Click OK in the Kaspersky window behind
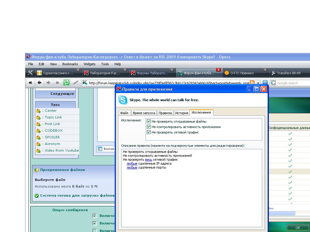The height and width of the screenshot is (232, 310). coord(298,228)
